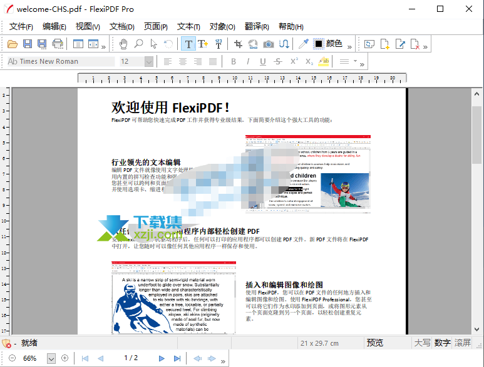
Task: Select the numbered text 123 tool
Action: pos(219,44)
